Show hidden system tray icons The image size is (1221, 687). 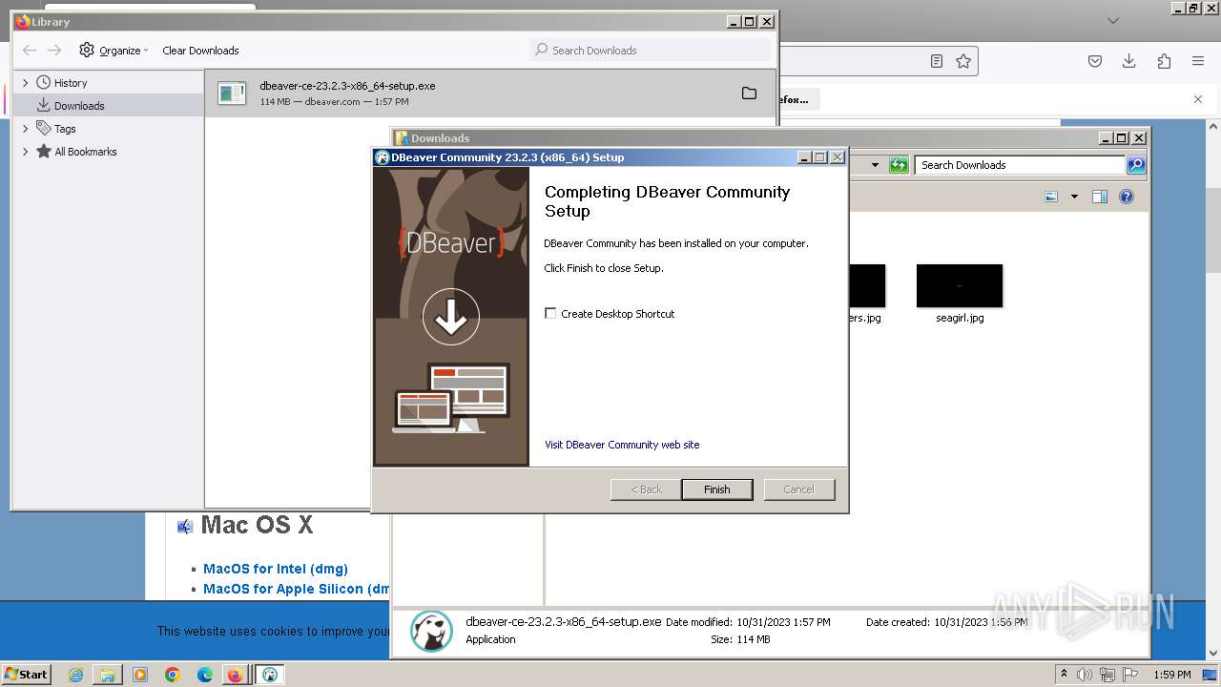point(1064,675)
